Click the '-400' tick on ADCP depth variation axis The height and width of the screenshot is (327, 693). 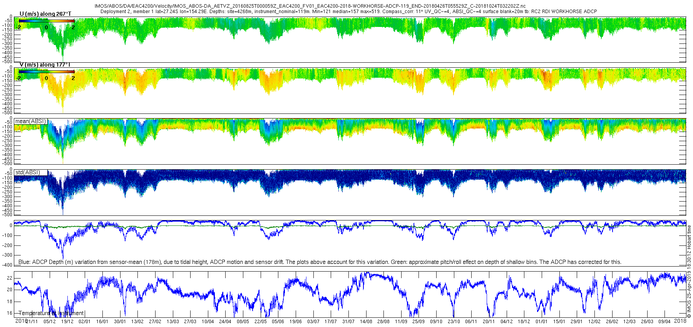tap(7, 265)
